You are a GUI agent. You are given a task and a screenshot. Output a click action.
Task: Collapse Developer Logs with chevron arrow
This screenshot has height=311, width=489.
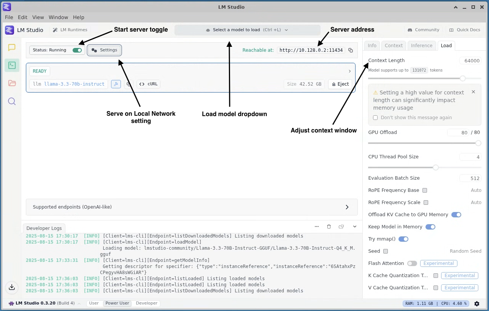354,226
